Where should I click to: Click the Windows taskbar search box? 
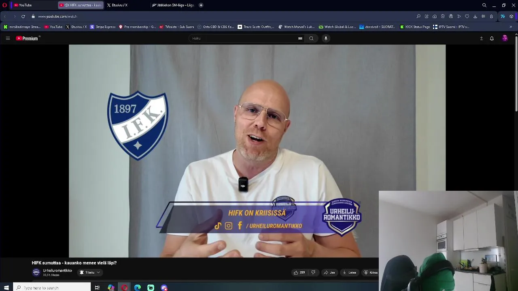click(52, 288)
